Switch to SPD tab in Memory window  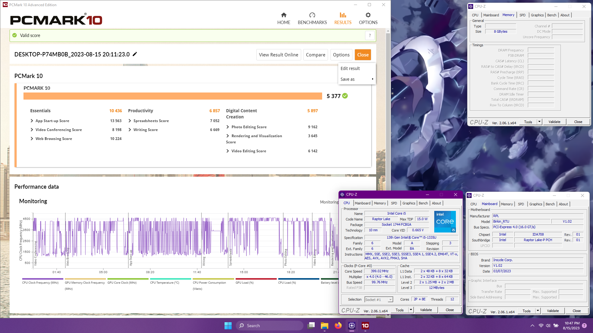click(x=522, y=15)
